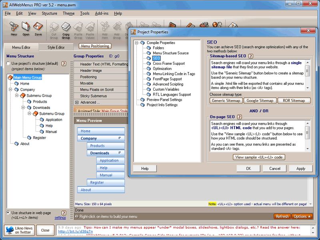Open the Options dropdown in preview bar
Viewport: 320px width, 240px height.
302,216
